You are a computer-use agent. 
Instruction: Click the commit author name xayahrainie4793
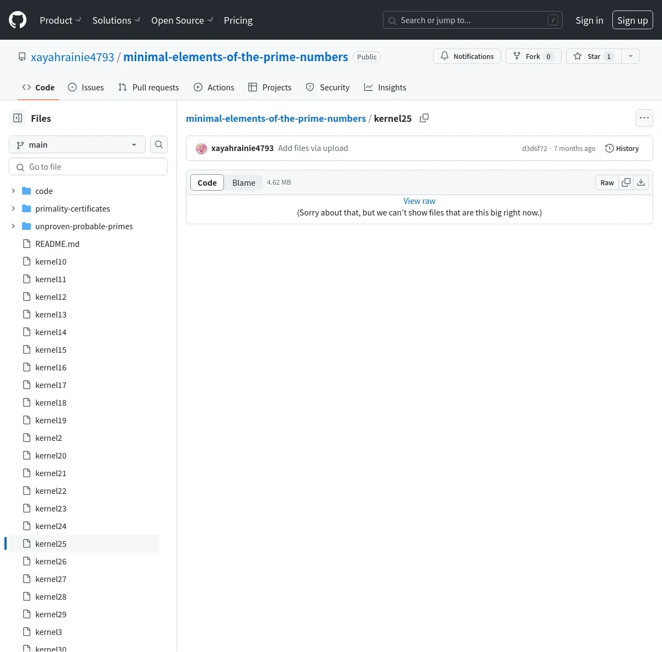(242, 148)
